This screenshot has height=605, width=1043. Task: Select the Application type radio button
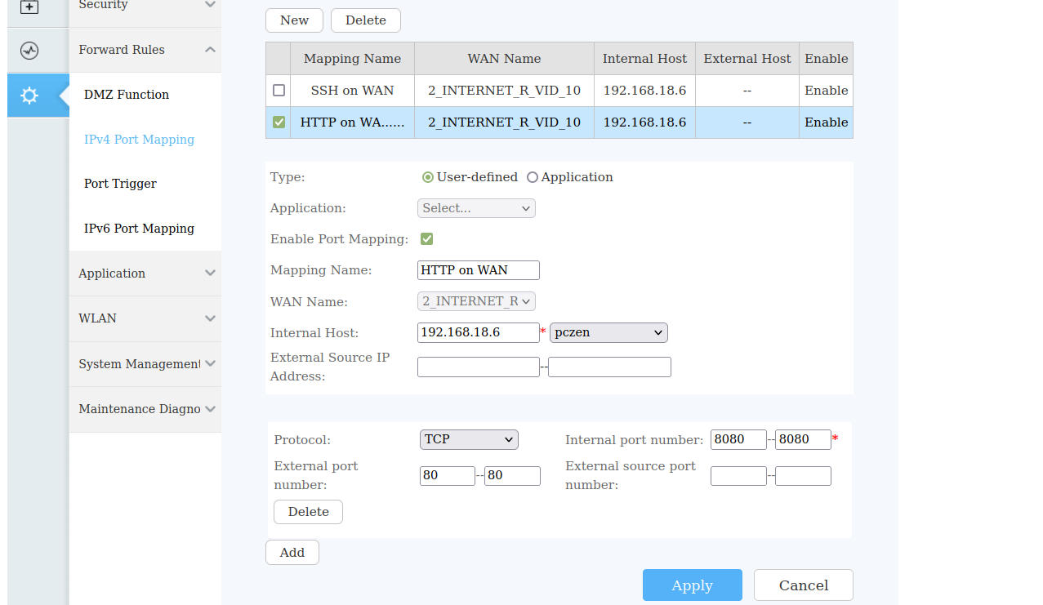(x=533, y=177)
